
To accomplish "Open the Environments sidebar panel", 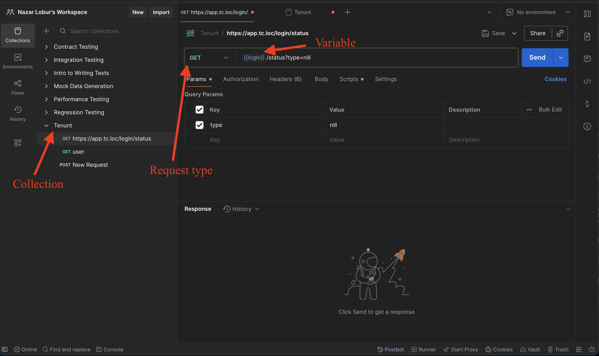I will 18,61.
